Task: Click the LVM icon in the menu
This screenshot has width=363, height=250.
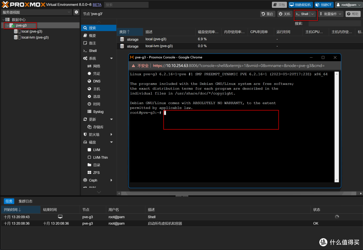Action: point(89,150)
